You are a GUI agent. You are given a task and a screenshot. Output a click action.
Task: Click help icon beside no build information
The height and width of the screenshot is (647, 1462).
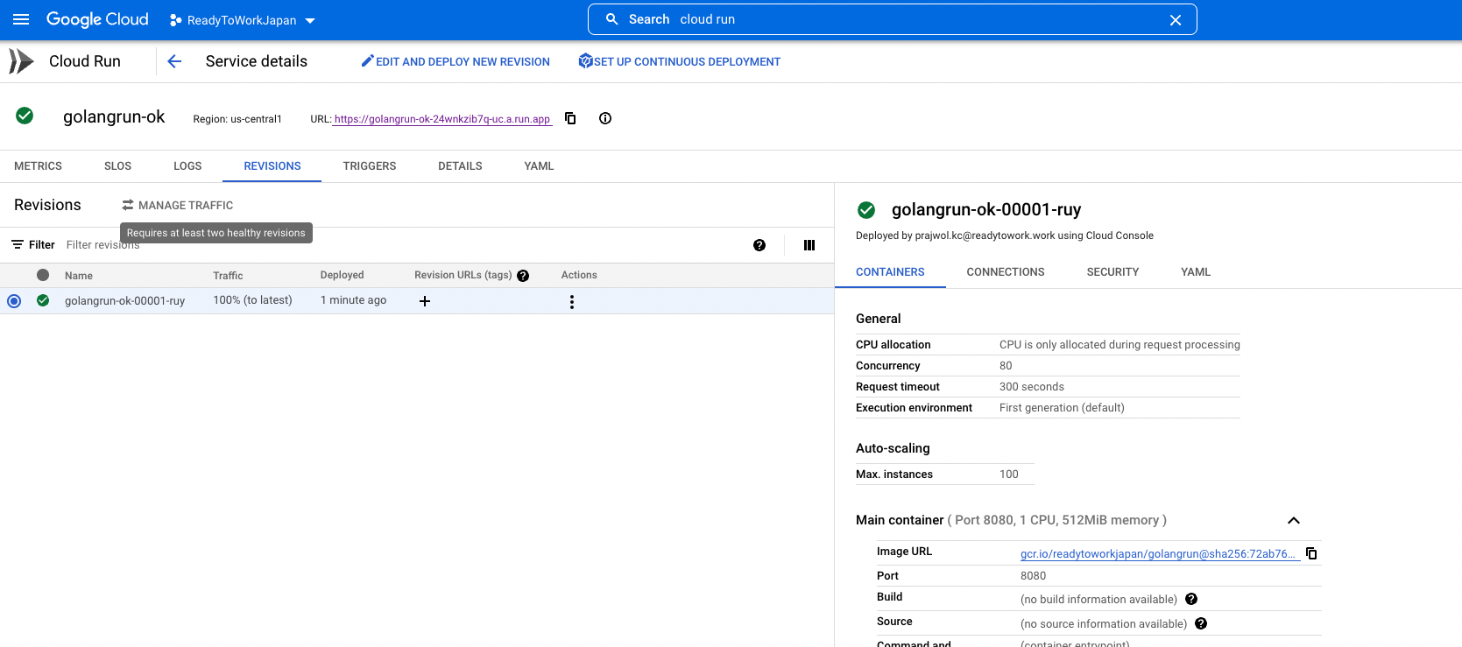click(1191, 599)
